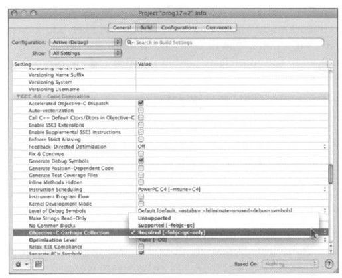Image resolution: width=342 pixels, height=278 pixels.
Task: Click the scrollbar down arrow
Action: coord(331,251)
